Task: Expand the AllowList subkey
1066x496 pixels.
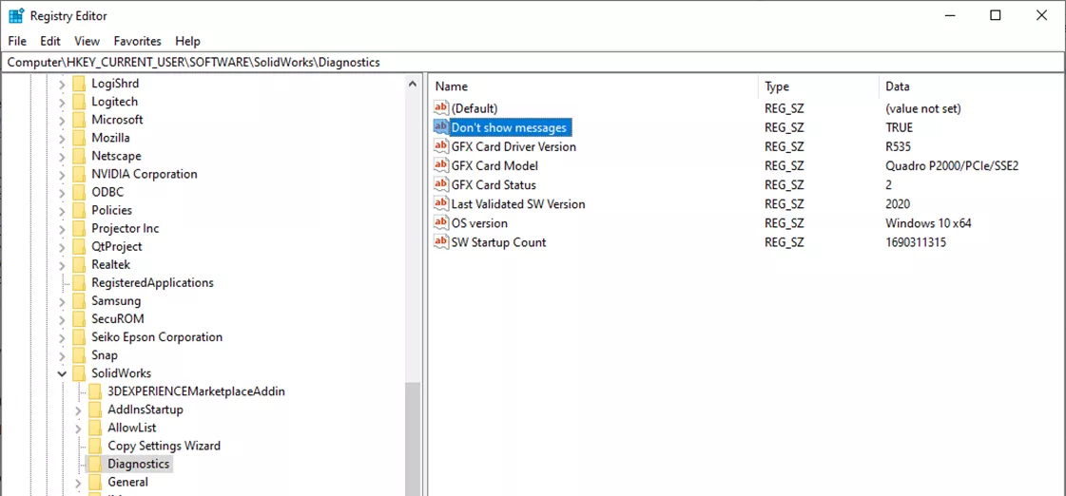Action: (78, 428)
